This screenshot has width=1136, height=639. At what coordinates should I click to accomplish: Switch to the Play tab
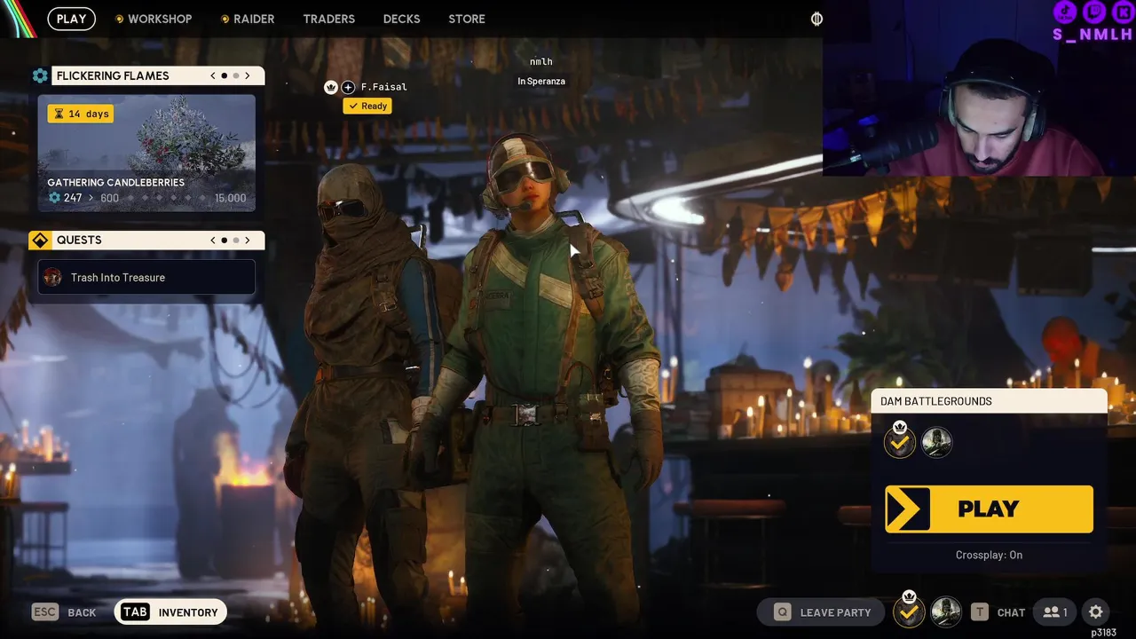coord(71,19)
